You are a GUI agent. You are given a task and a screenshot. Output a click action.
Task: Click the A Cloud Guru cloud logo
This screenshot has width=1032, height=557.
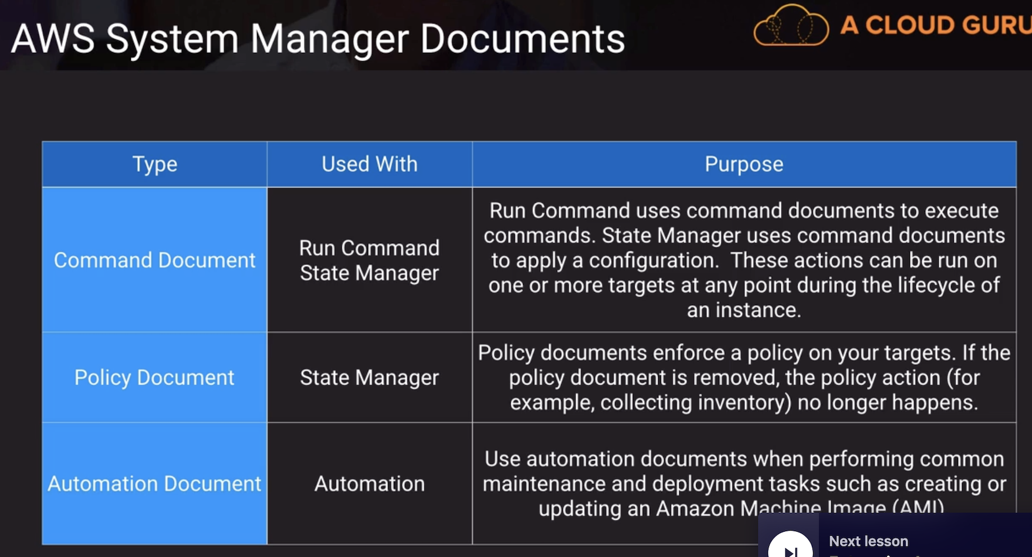(x=791, y=26)
